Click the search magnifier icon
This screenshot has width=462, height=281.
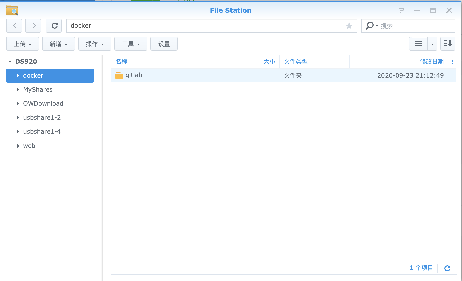[x=369, y=26]
